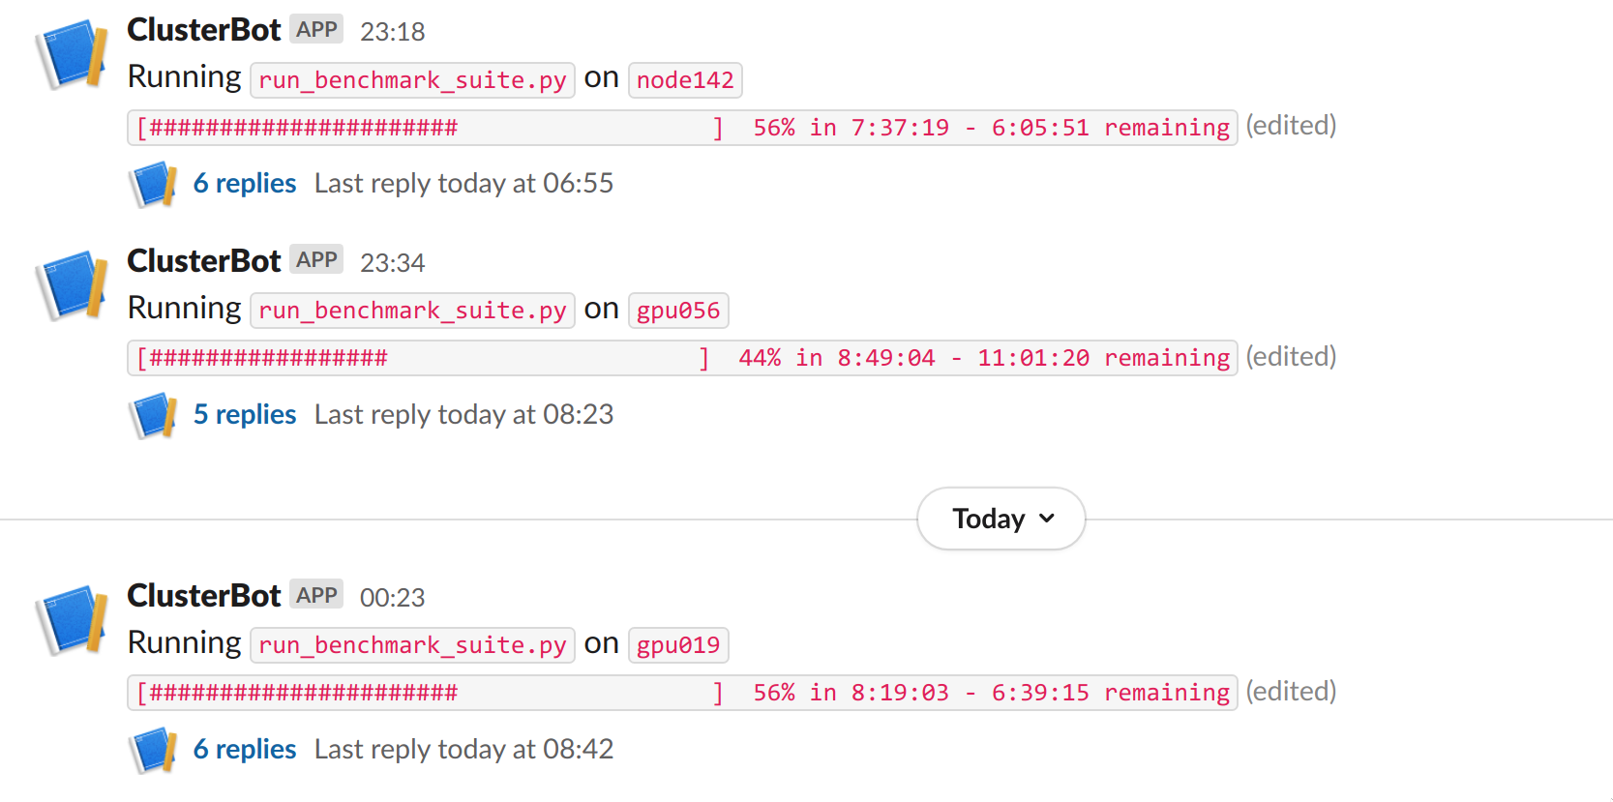Screen dimensions: 1613x802
Task: Click the thread reply avatar below the gpu019 message
Action: [152, 749]
